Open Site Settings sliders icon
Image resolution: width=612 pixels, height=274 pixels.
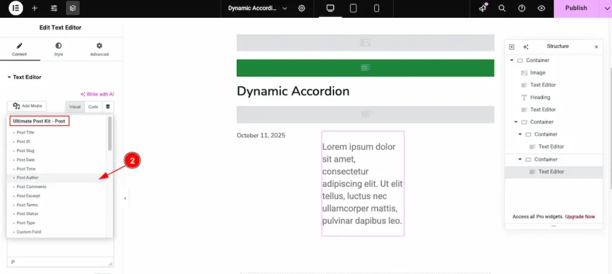[x=54, y=8]
